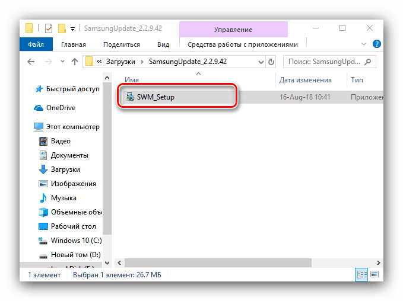
Task: Open Средства работы с приложениями tab
Action: coord(243,44)
